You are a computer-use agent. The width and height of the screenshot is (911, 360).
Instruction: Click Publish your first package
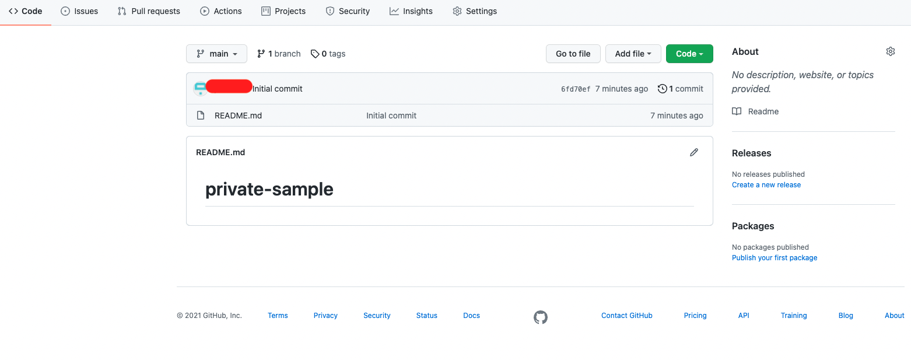(x=775, y=258)
